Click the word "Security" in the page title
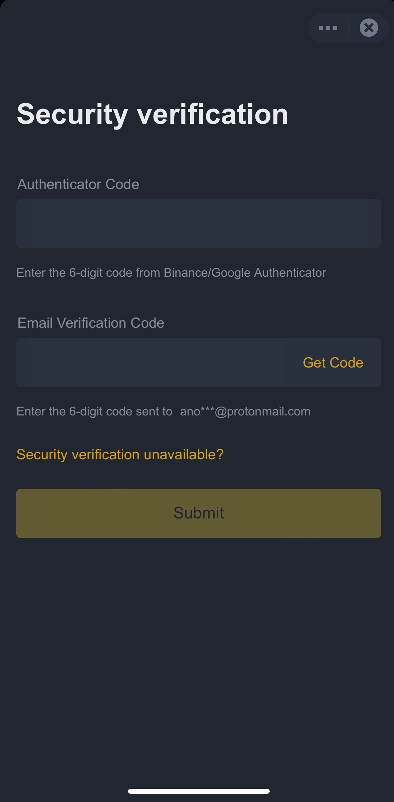 72,114
